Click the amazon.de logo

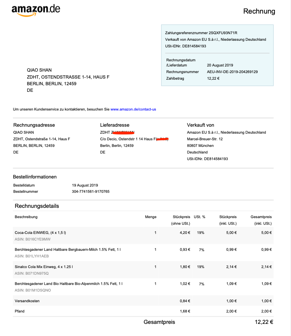[x=36, y=10]
